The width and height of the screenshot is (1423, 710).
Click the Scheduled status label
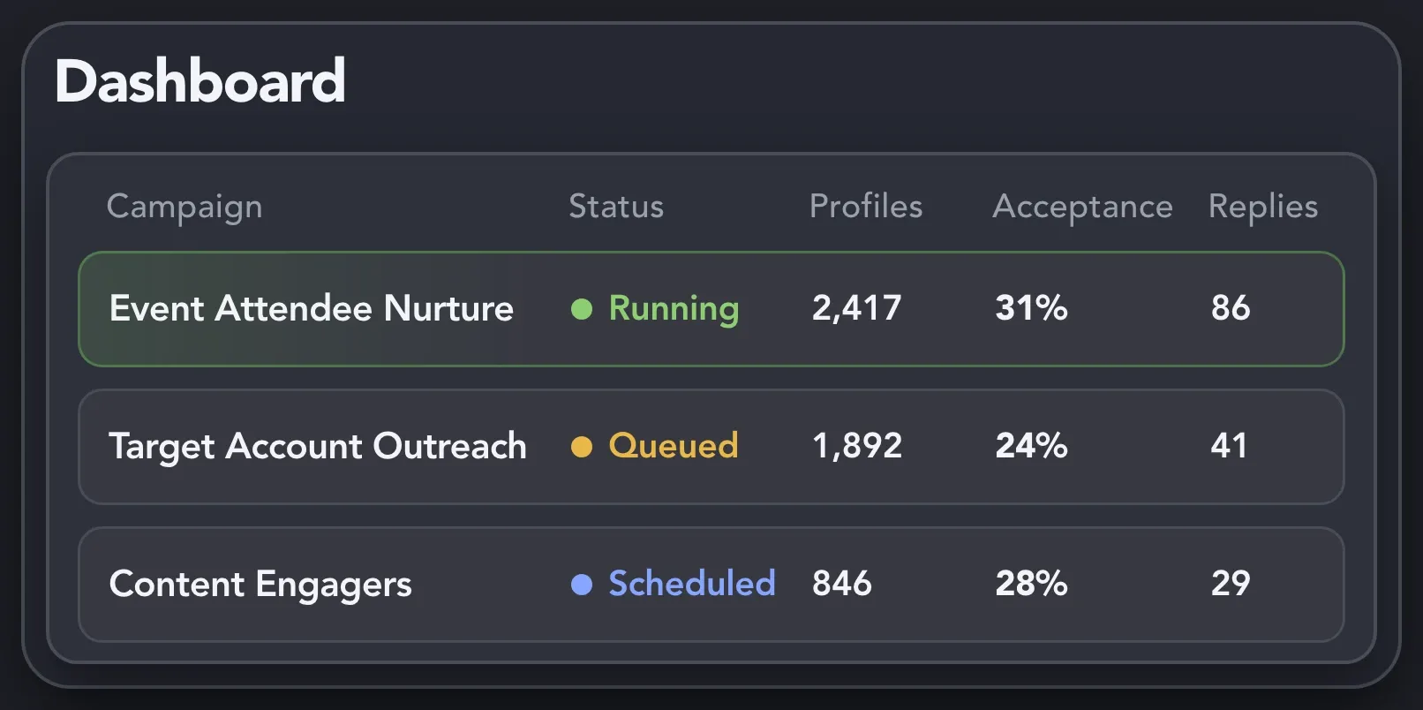692,584
